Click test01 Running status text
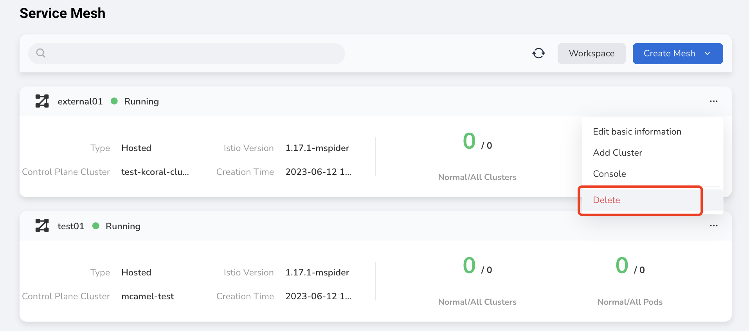Screen dimensions: 749x331 pyautogui.click(x=123, y=226)
